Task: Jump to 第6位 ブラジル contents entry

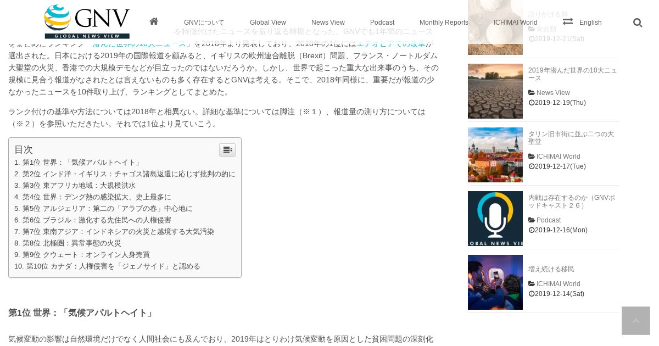Action: click(x=93, y=220)
